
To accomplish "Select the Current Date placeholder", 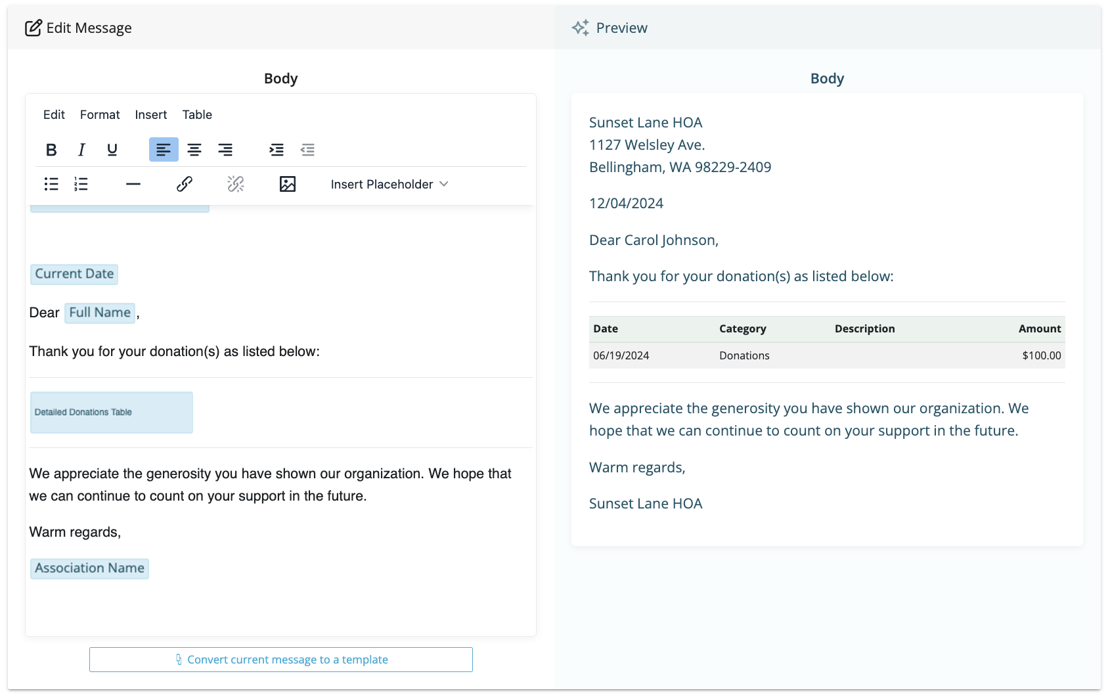I will (74, 274).
